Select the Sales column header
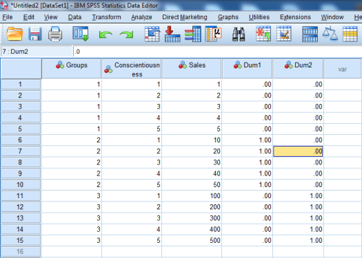362x258 pixels. pyautogui.click(x=192, y=69)
